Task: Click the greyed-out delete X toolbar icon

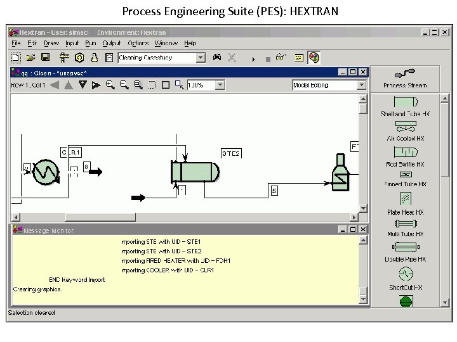Action: 232,58
